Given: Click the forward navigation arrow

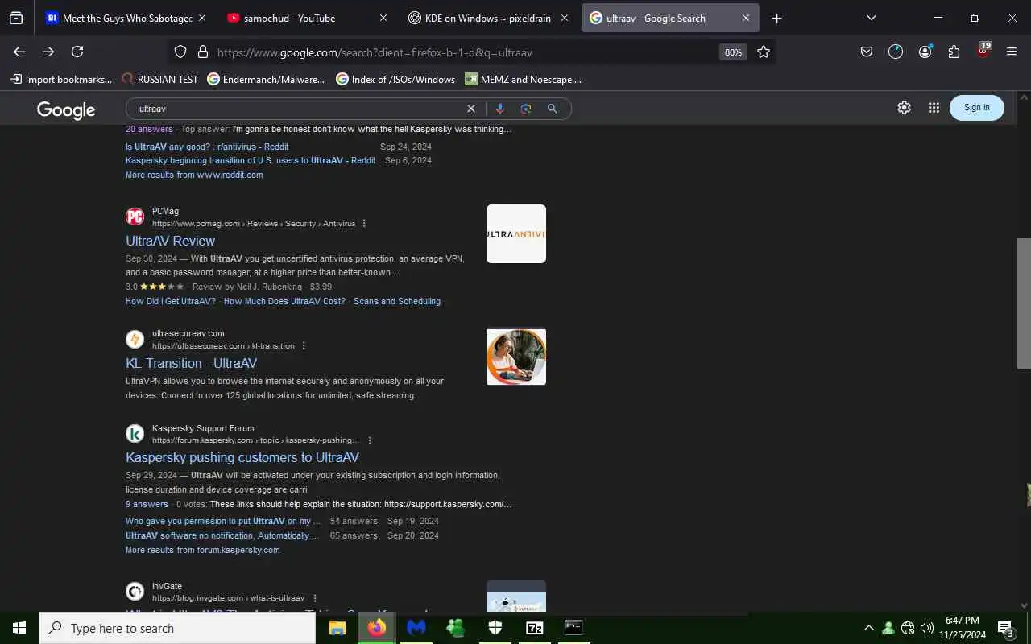Looking at the screenshot, I should click(x=48, y=52).
